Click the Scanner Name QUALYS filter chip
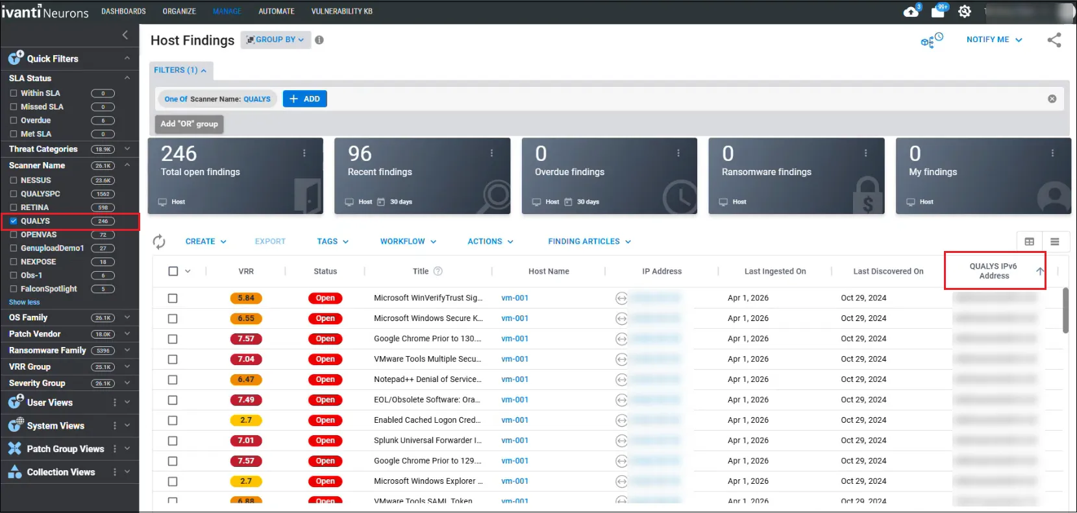 217,99
